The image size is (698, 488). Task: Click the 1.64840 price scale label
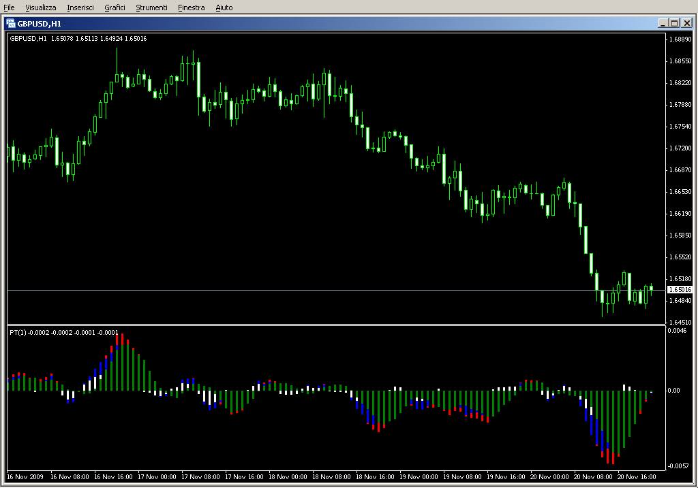[681, 300]
